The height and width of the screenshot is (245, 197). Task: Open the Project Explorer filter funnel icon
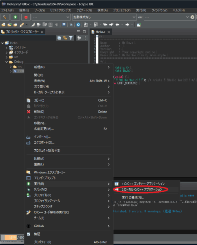tap(71, 38)
